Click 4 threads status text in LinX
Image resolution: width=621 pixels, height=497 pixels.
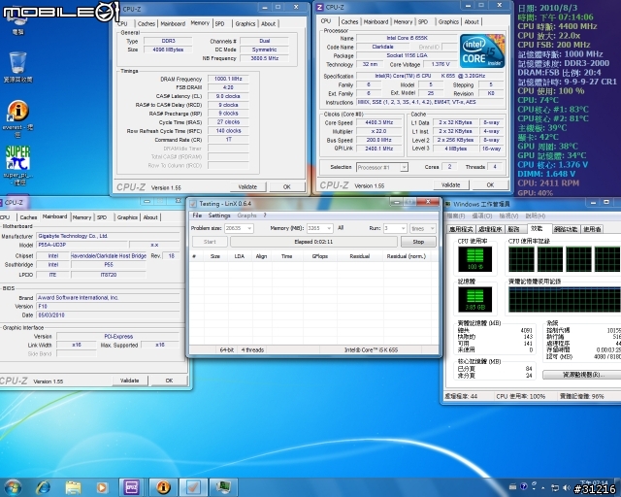click(252, 350)
